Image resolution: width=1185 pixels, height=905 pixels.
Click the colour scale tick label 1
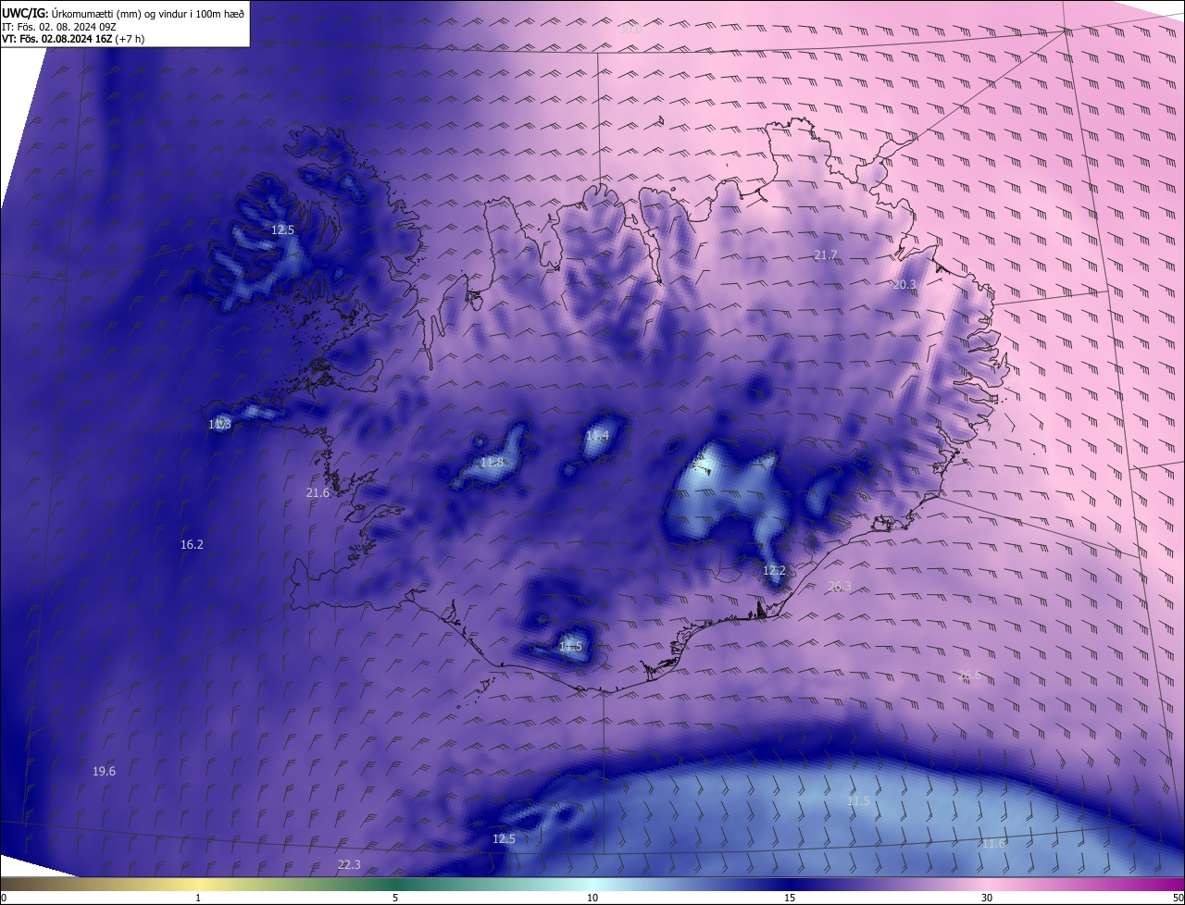(x=198, y=899)
